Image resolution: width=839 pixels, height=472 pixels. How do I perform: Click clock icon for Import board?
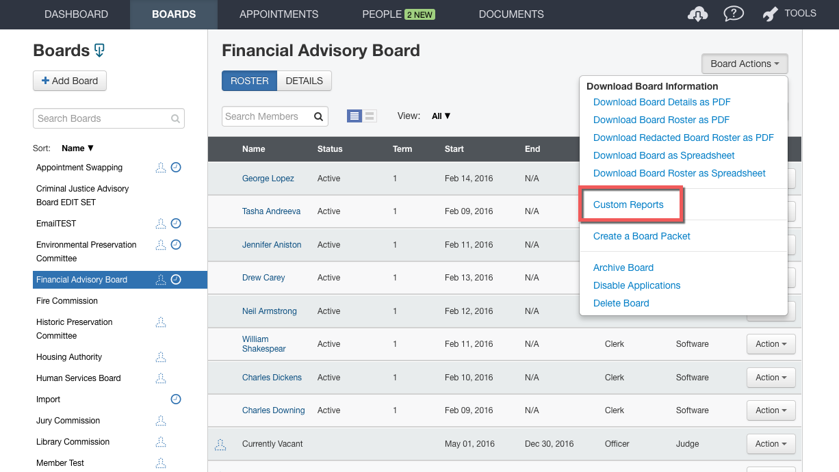(176, 399)
